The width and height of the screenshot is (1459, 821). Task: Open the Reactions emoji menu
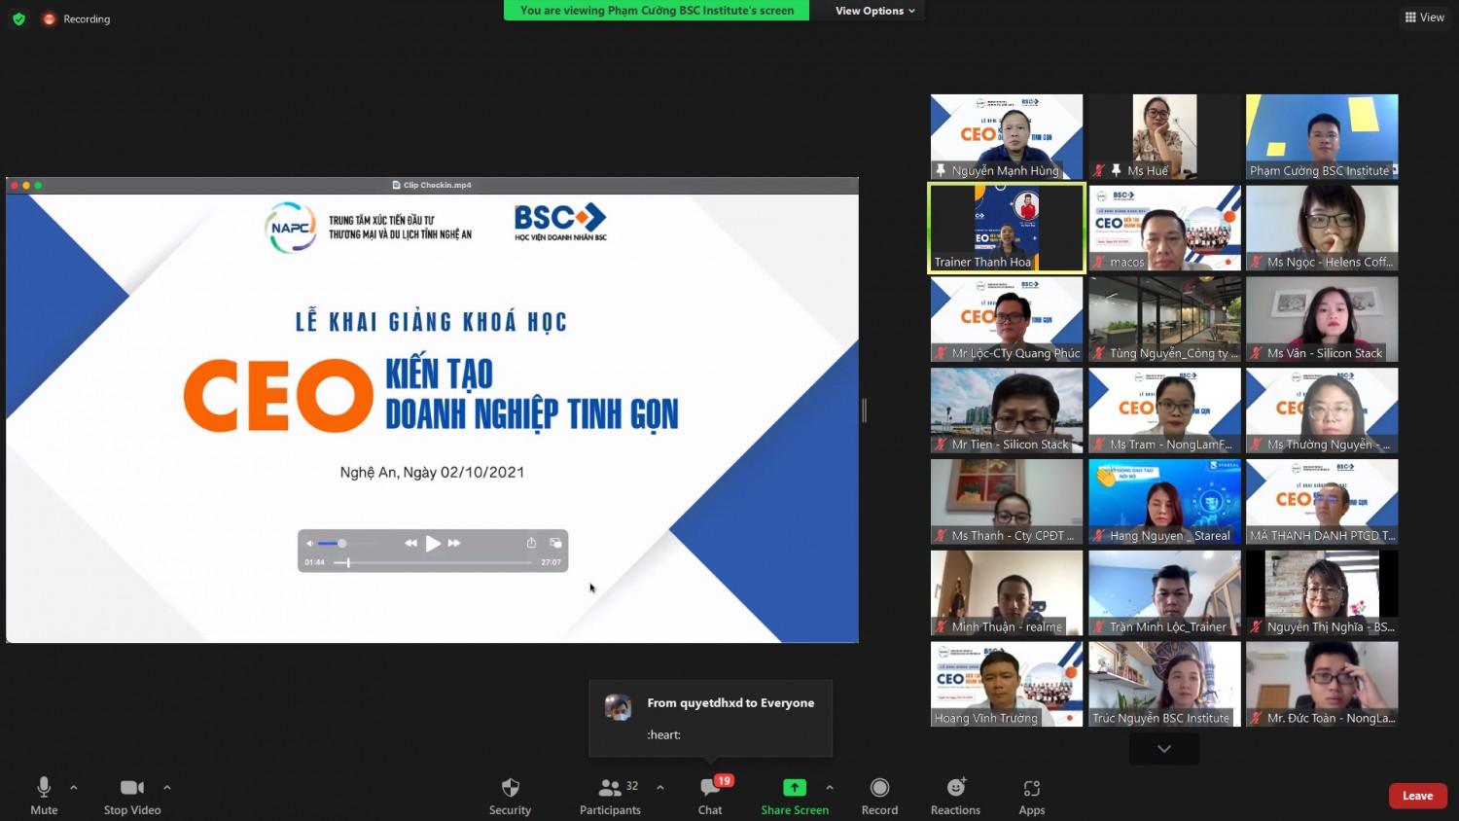pos(955,788)
